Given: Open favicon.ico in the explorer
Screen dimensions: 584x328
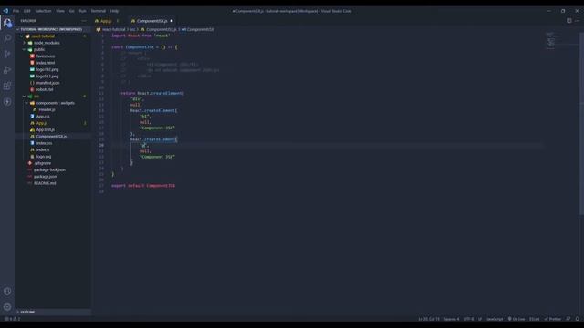Looking at the screenshot, I should click(x=46, y=56).
